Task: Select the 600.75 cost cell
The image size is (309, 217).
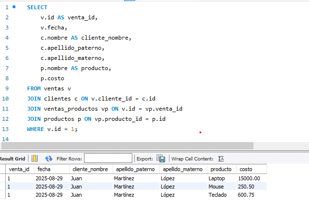Action: [x=252, y=195]
